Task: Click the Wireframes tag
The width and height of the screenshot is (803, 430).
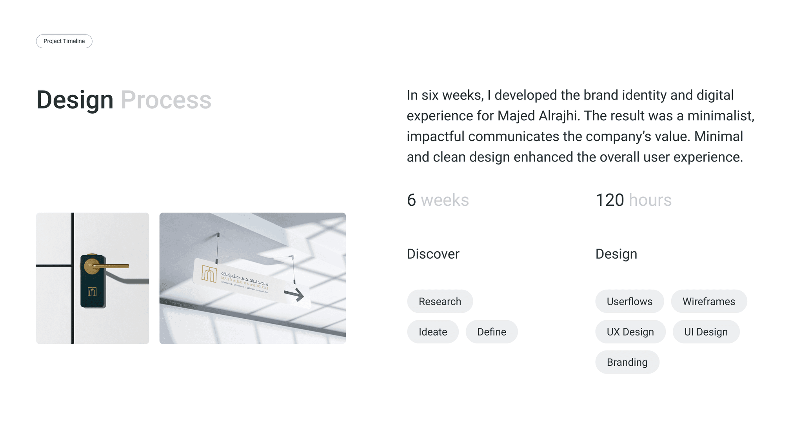Action: pyautogui.click(x=709, y=301)
